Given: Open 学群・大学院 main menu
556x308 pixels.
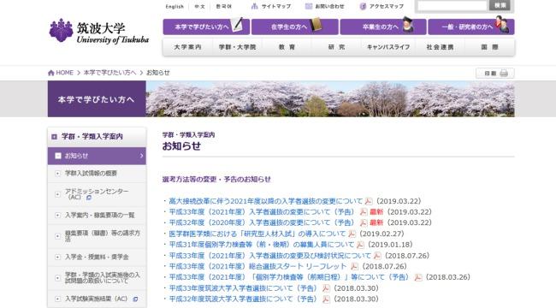Looking at the screenshot, I should (x=237, y=47).
